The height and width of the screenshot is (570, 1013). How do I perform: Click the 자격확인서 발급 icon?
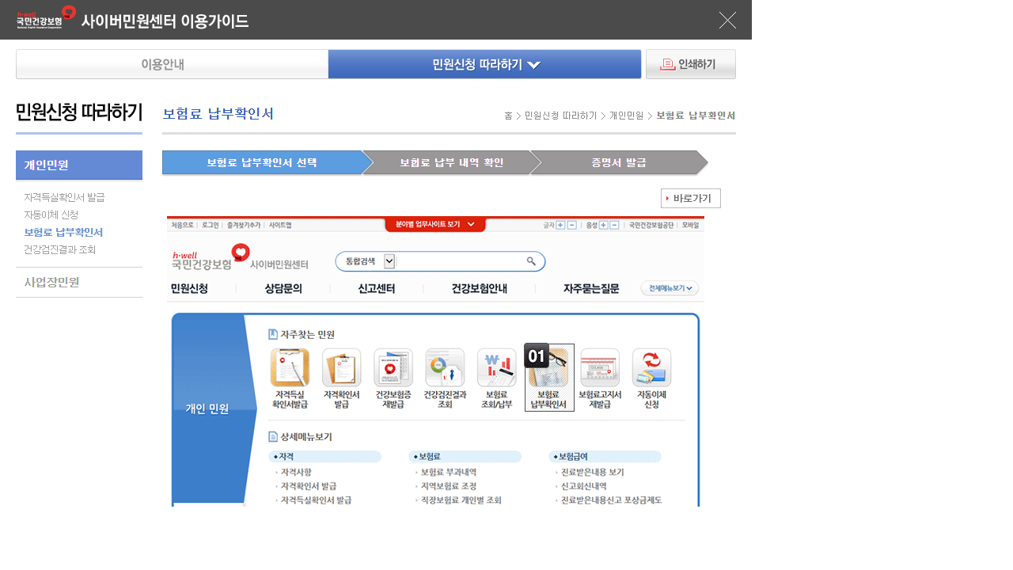click(342, 378)
